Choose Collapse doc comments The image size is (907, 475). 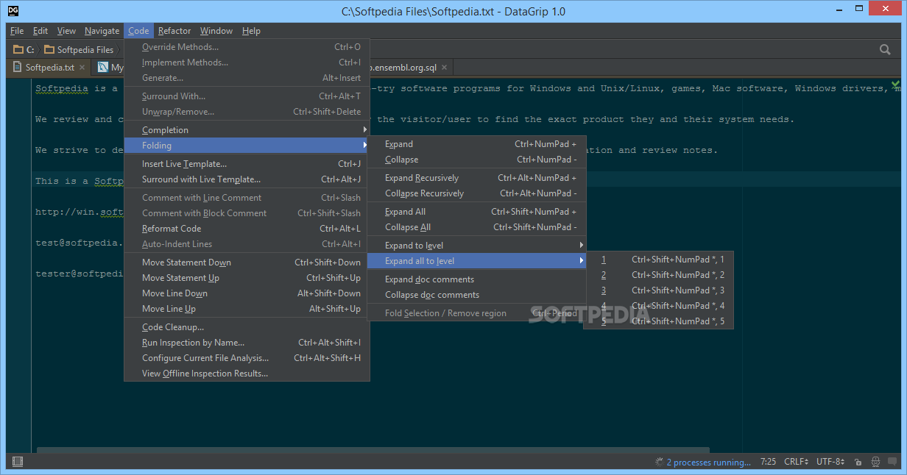coord(476,295)
